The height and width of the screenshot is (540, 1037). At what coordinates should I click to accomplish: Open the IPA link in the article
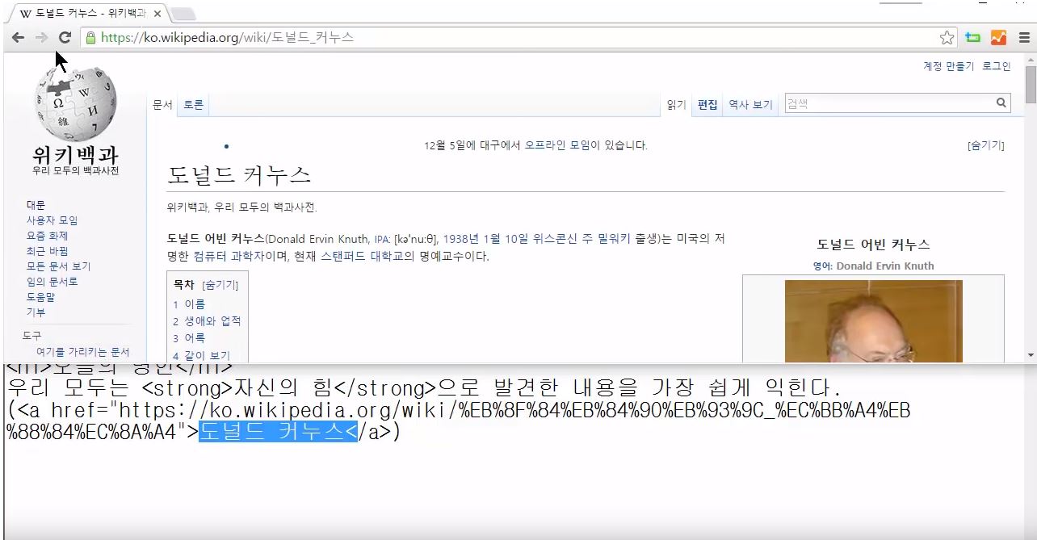coord(381,240)
